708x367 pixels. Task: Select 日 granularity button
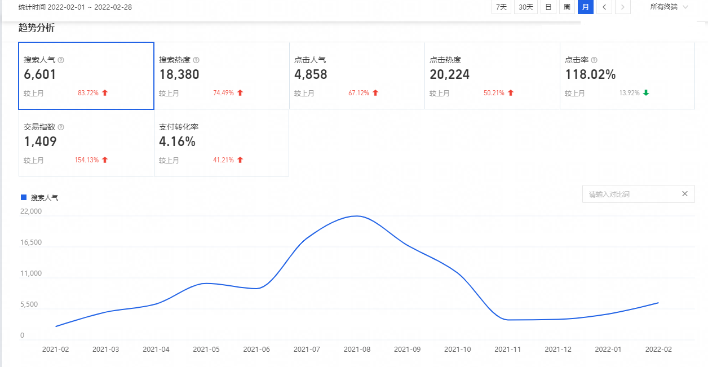(x=548, y=7)
